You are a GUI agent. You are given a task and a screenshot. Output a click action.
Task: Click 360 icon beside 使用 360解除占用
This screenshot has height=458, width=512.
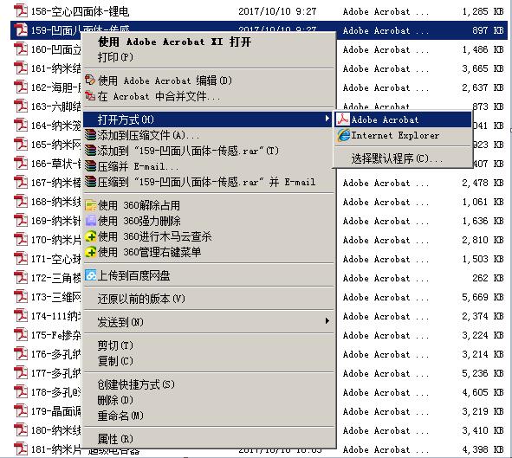(x=90, y=205)
